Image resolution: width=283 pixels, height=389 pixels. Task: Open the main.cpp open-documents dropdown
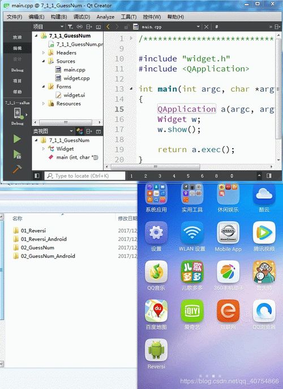(198, 27)
